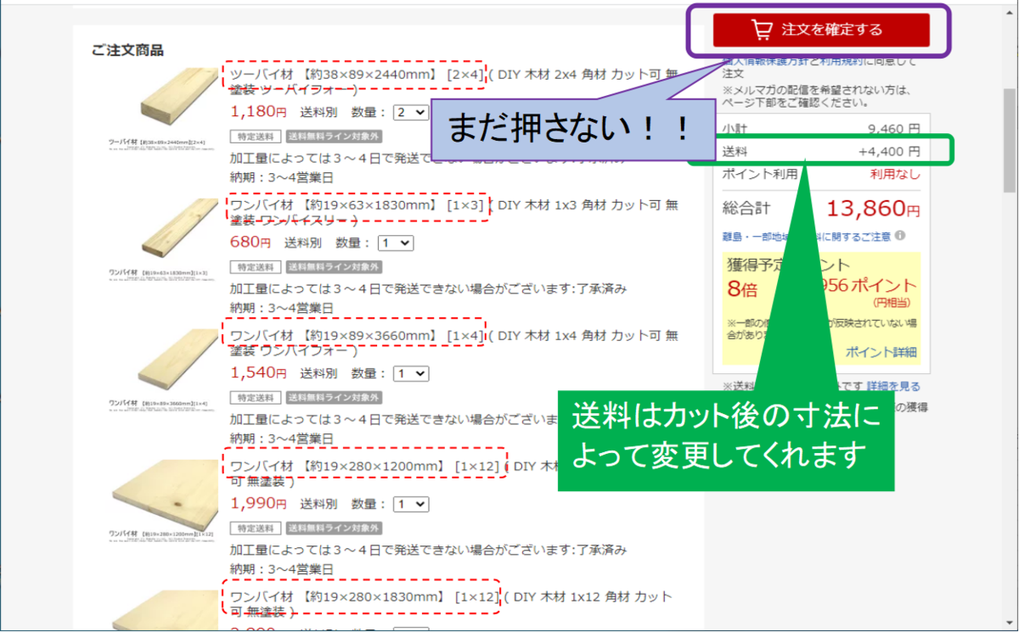The image size is (1019, 632).
Task: Click the info icon beside 離島・一部地域 notice
Action: 899,236
